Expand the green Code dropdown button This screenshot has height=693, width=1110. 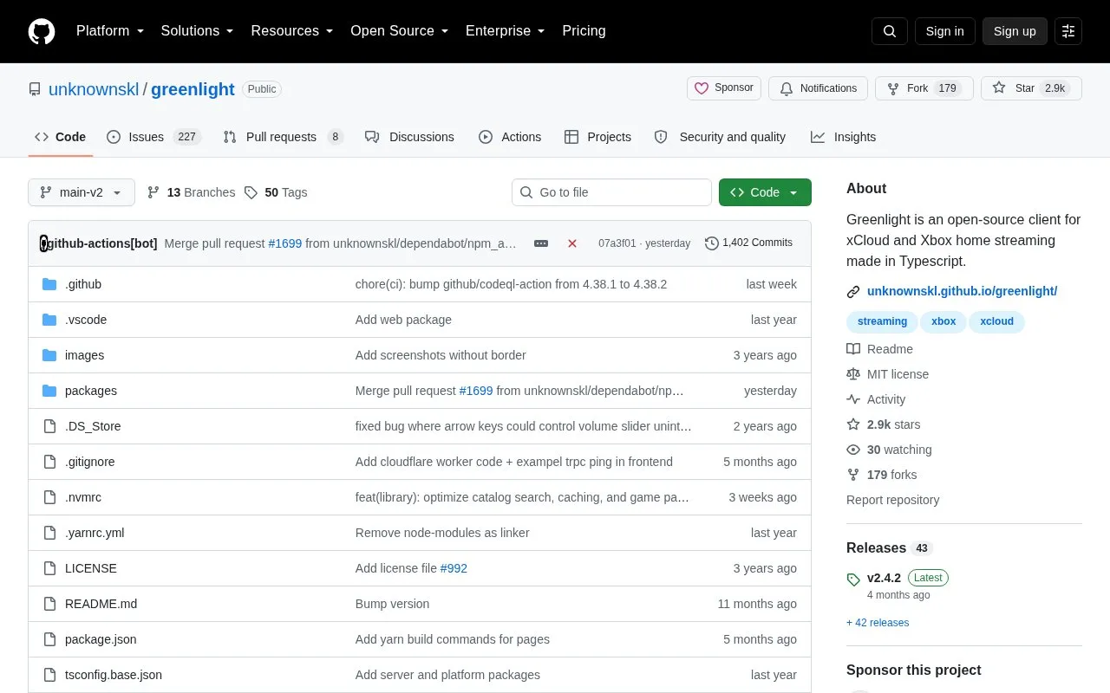[765, 192]
